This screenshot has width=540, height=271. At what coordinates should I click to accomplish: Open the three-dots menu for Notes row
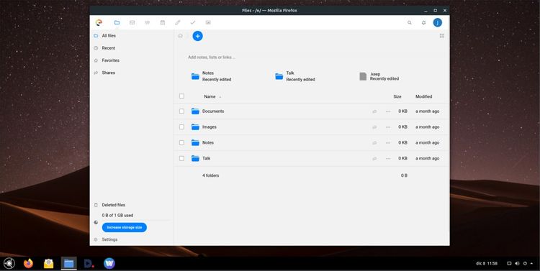[388, 143]
